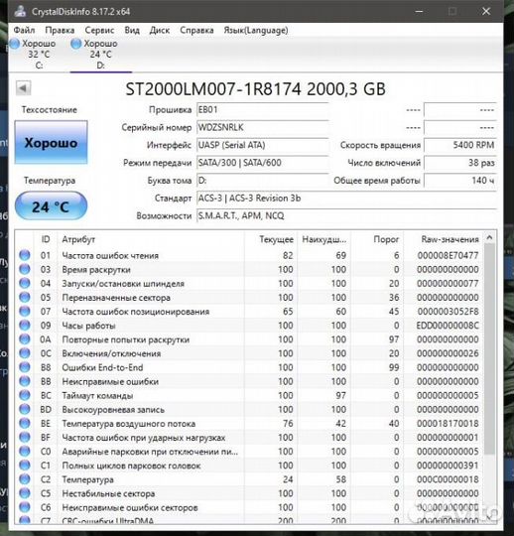Image resolution: width=514 pixels, height=536 pixels.
Task: Click status icon for Время раскрутки row
Action: [x=25, y=269]
